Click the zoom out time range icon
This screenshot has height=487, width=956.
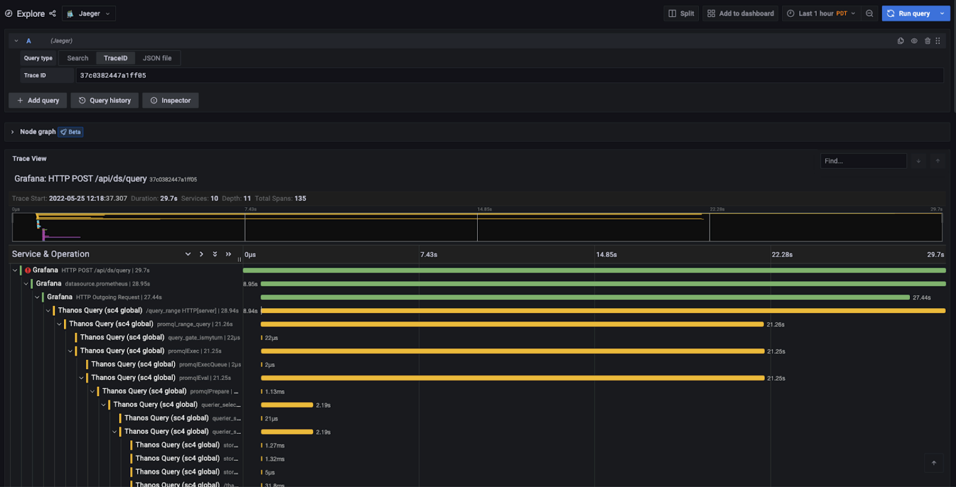pyautogui.click(x=869, y=13)
